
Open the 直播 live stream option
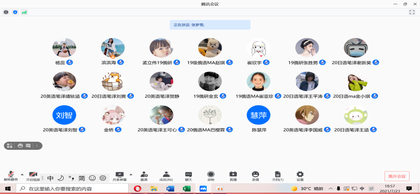[x=233, y=176]
